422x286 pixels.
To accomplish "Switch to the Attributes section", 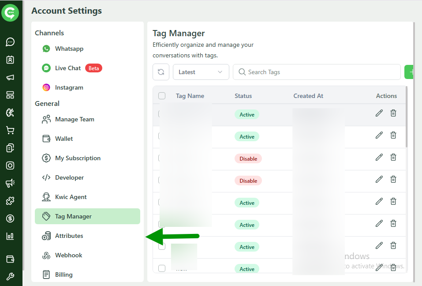I will tap(68, 236).
